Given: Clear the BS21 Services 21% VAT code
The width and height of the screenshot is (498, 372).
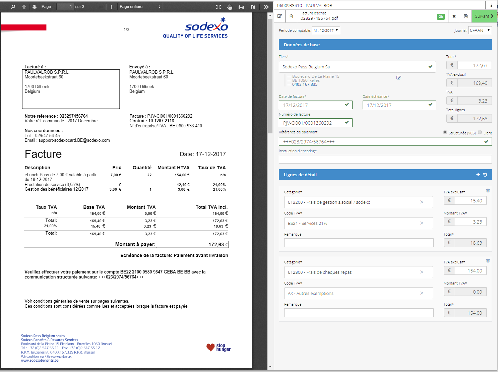Looking at the screenshot, I should pyautogui.click(x=422, y=223).
